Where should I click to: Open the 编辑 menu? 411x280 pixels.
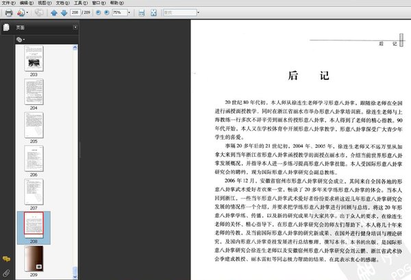click(x=27, y=3)
